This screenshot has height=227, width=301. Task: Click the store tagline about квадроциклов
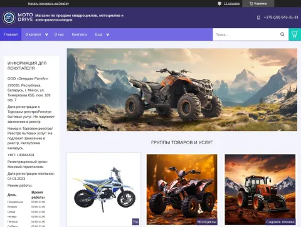pos(79,18)
